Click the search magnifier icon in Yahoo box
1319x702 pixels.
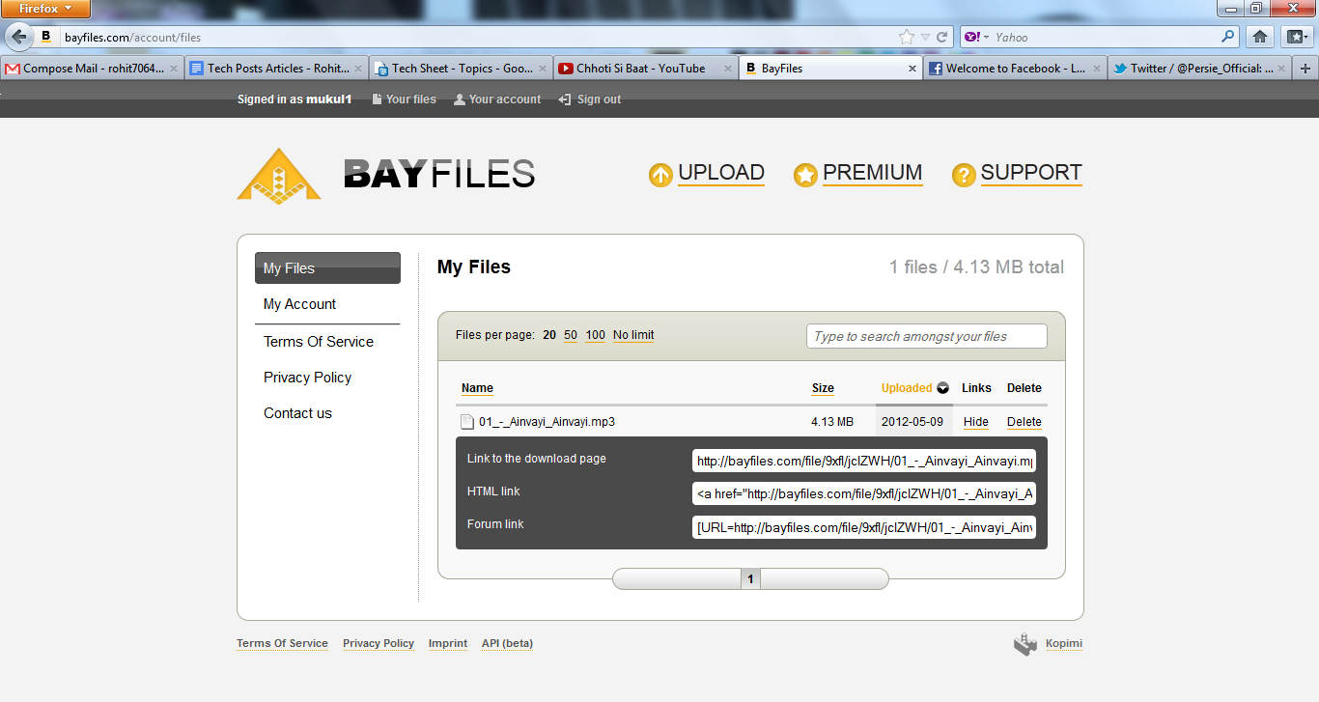(1228, 38)
